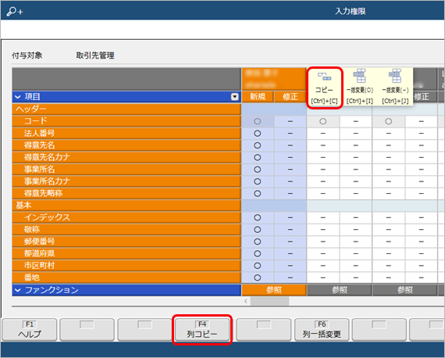Image resolution: width=445 pixels, height=358 pixels.
Task: Toggle the 郵便番号 新規 circle cell
Action: click(x=258, y=242)
